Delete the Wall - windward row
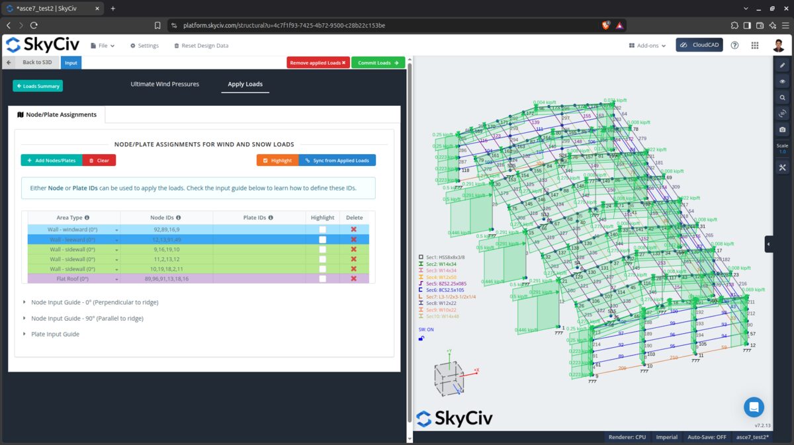This screenshot has width=794, height=445. (354, 229)
